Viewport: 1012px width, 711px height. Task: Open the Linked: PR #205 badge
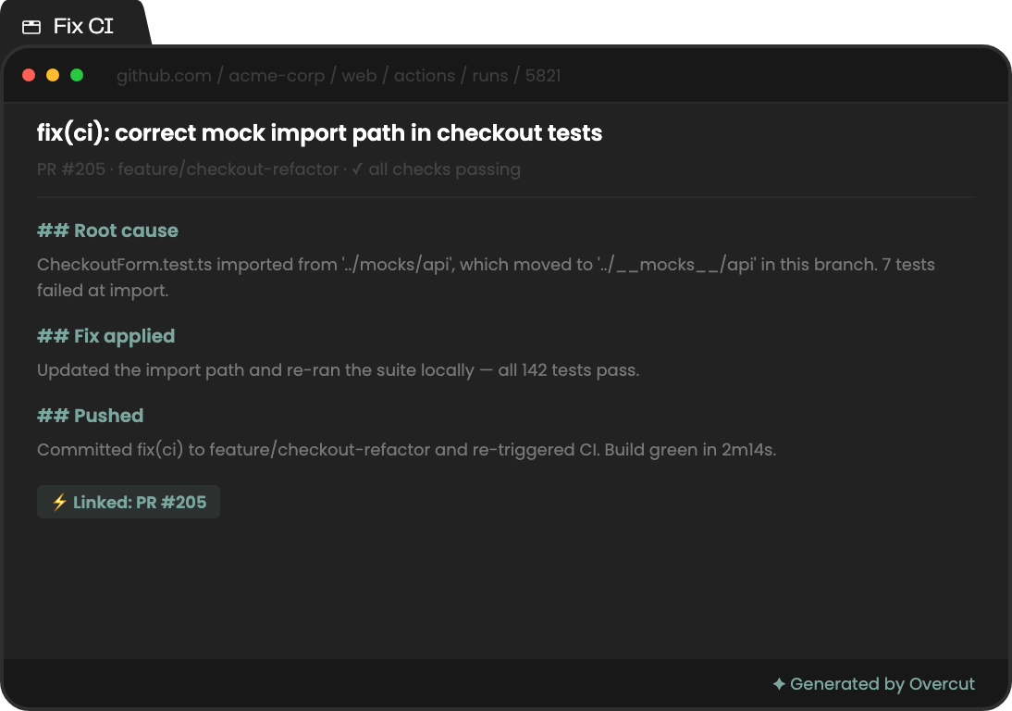pos(129,502)
